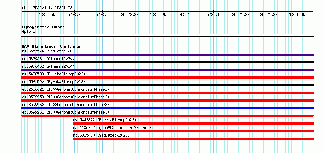Select the red bar under esv3599961
The image size is (324, 153).
(167, 116)
